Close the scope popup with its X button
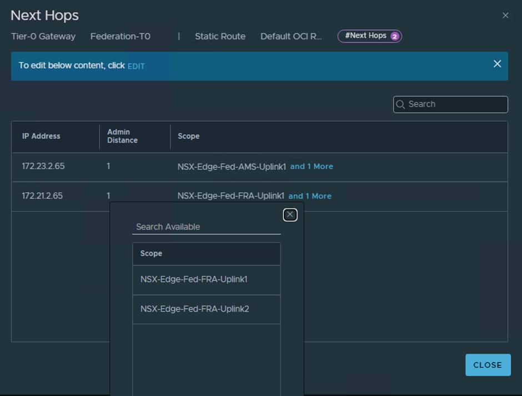Screen dimensions: 522x396 (290, 215)
